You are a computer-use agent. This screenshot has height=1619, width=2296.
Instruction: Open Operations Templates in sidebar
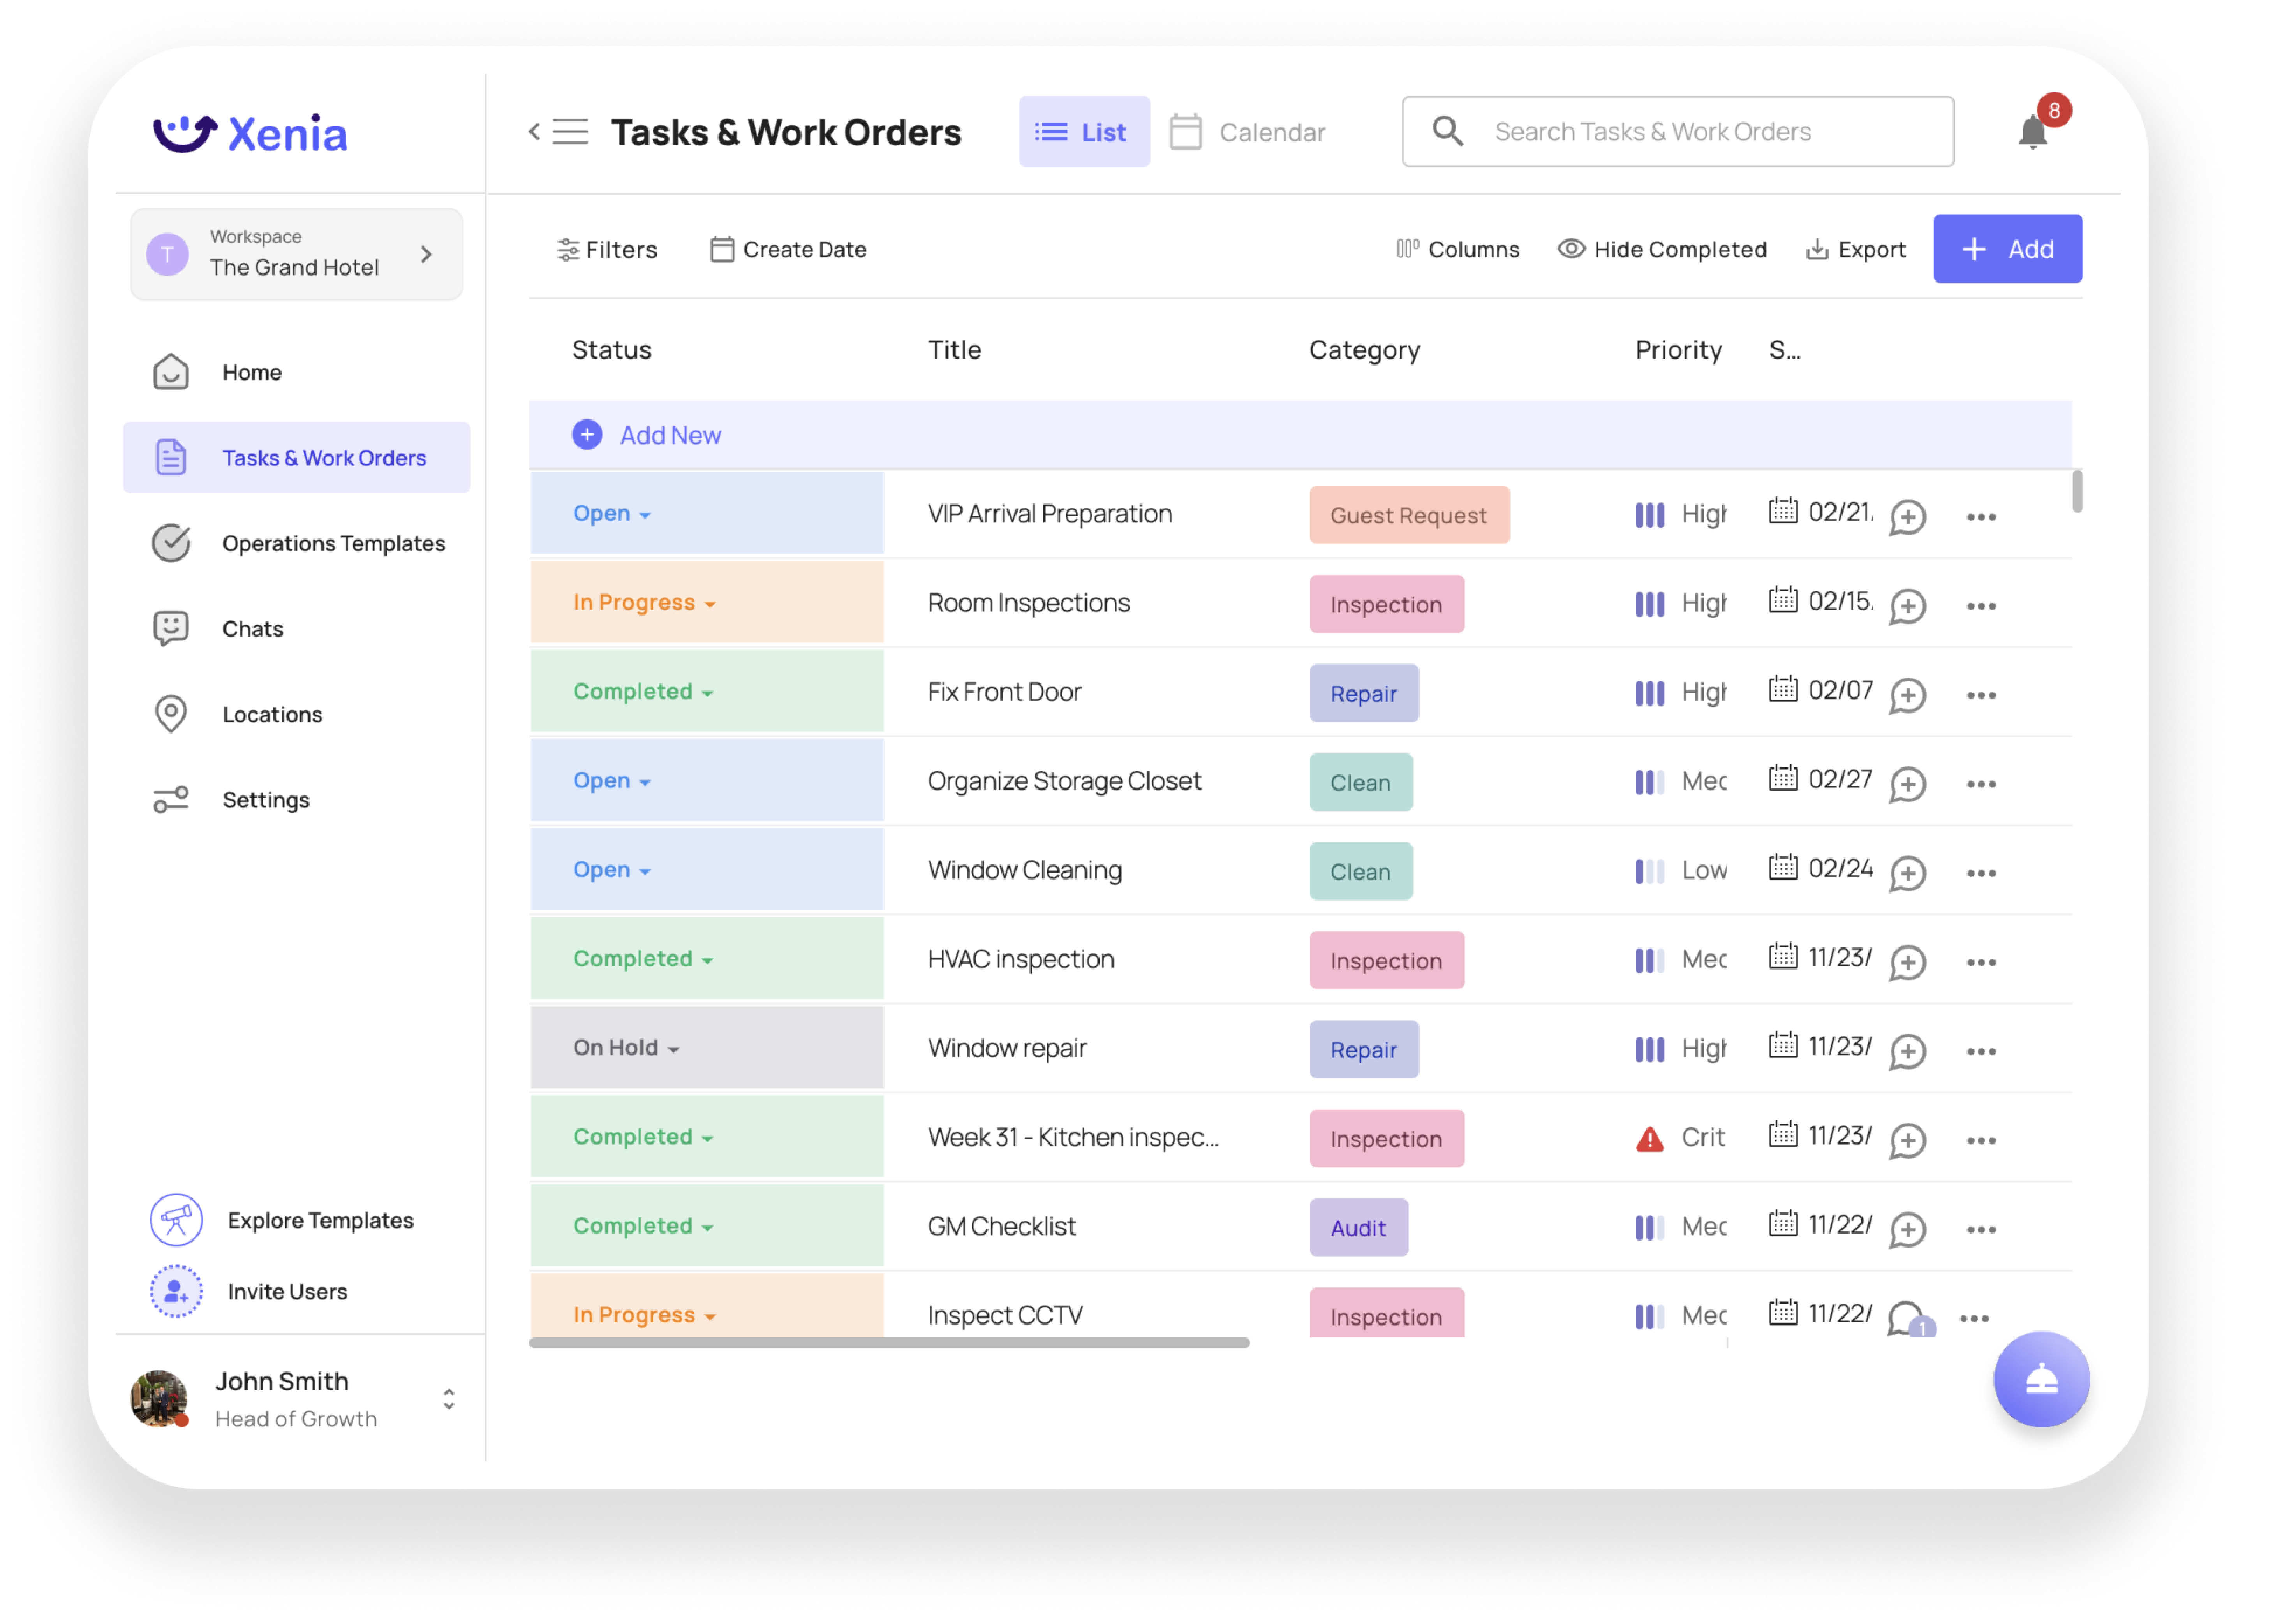tap(296, 543)
